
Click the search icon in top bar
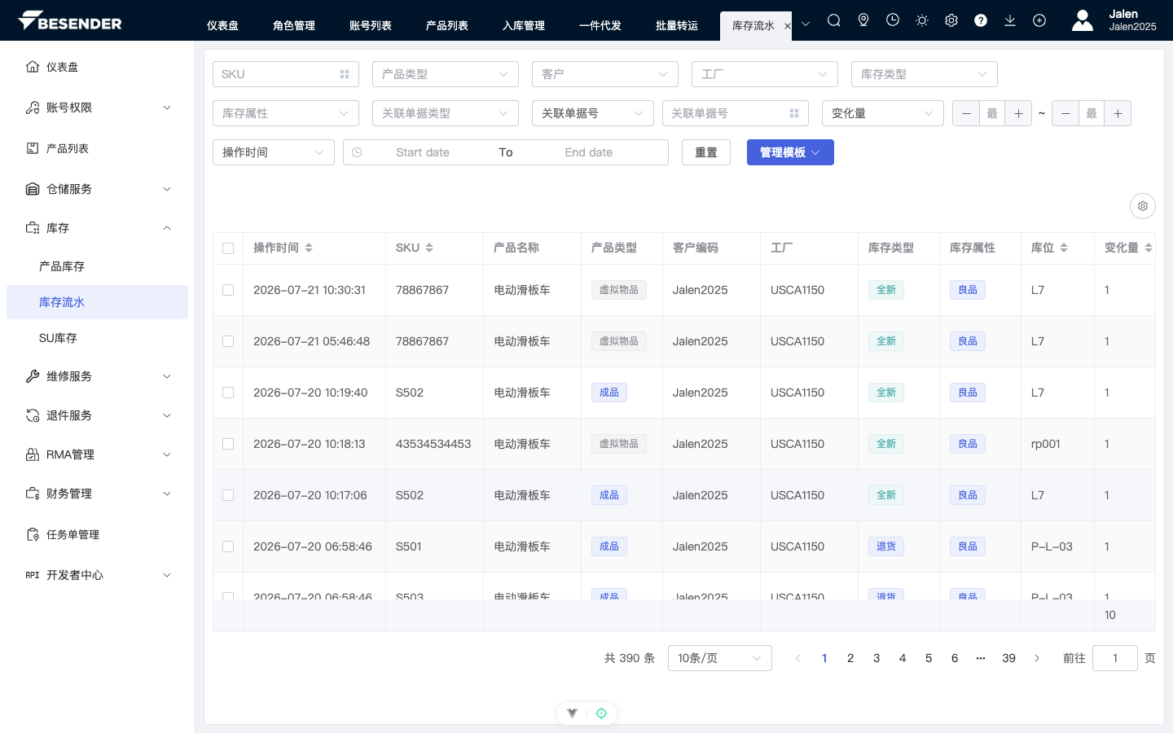(834, 20)
